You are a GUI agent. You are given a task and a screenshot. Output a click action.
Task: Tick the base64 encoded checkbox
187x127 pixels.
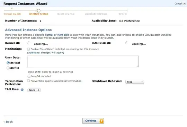[29, 76]
